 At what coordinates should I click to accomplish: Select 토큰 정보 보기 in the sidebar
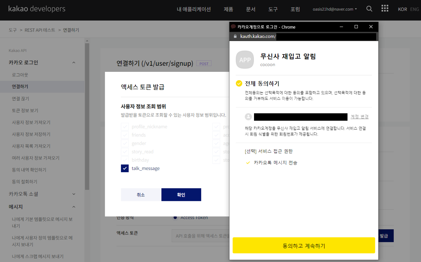[25, 110]
